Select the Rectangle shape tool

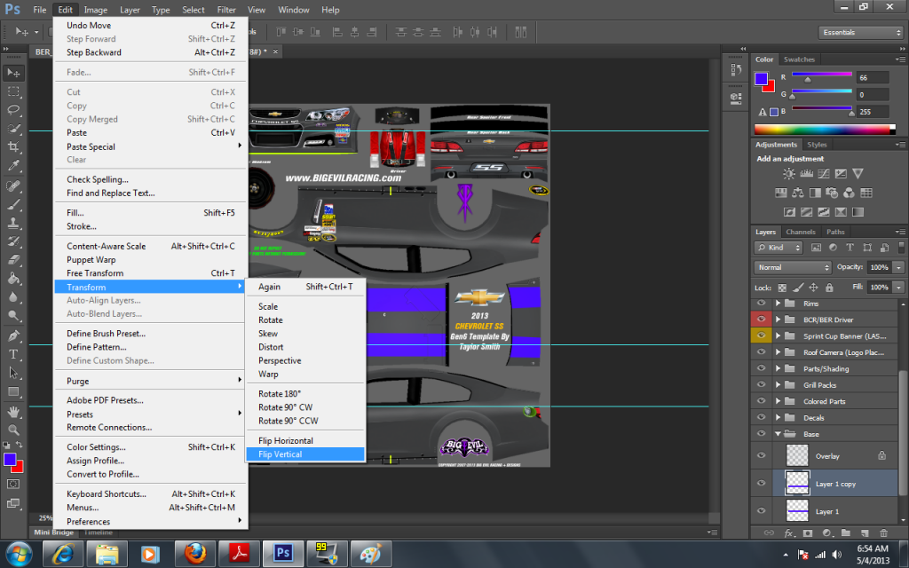click(x=13, y=391)
